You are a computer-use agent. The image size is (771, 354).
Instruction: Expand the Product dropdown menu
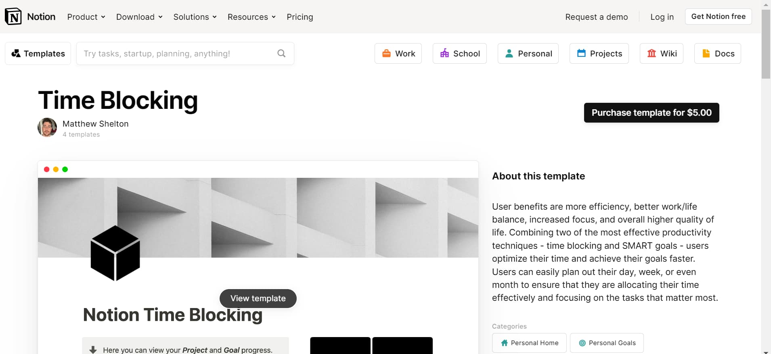click(86, 17)
